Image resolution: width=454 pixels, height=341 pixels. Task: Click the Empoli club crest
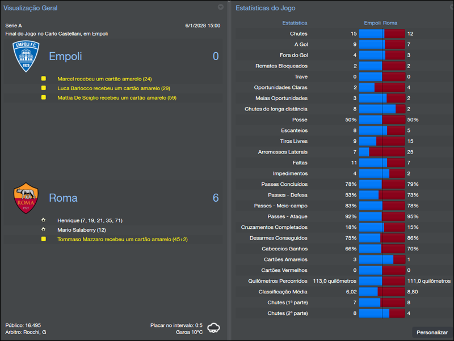click(26, 54)
